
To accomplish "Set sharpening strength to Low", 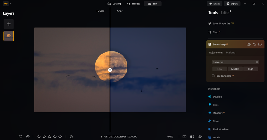I will pyautogui.click(x=220, y=69).
